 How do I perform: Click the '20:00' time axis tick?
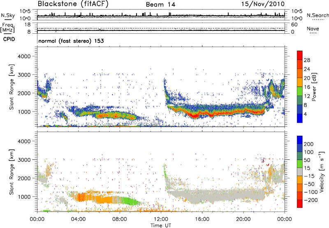(x=243, y=219)
